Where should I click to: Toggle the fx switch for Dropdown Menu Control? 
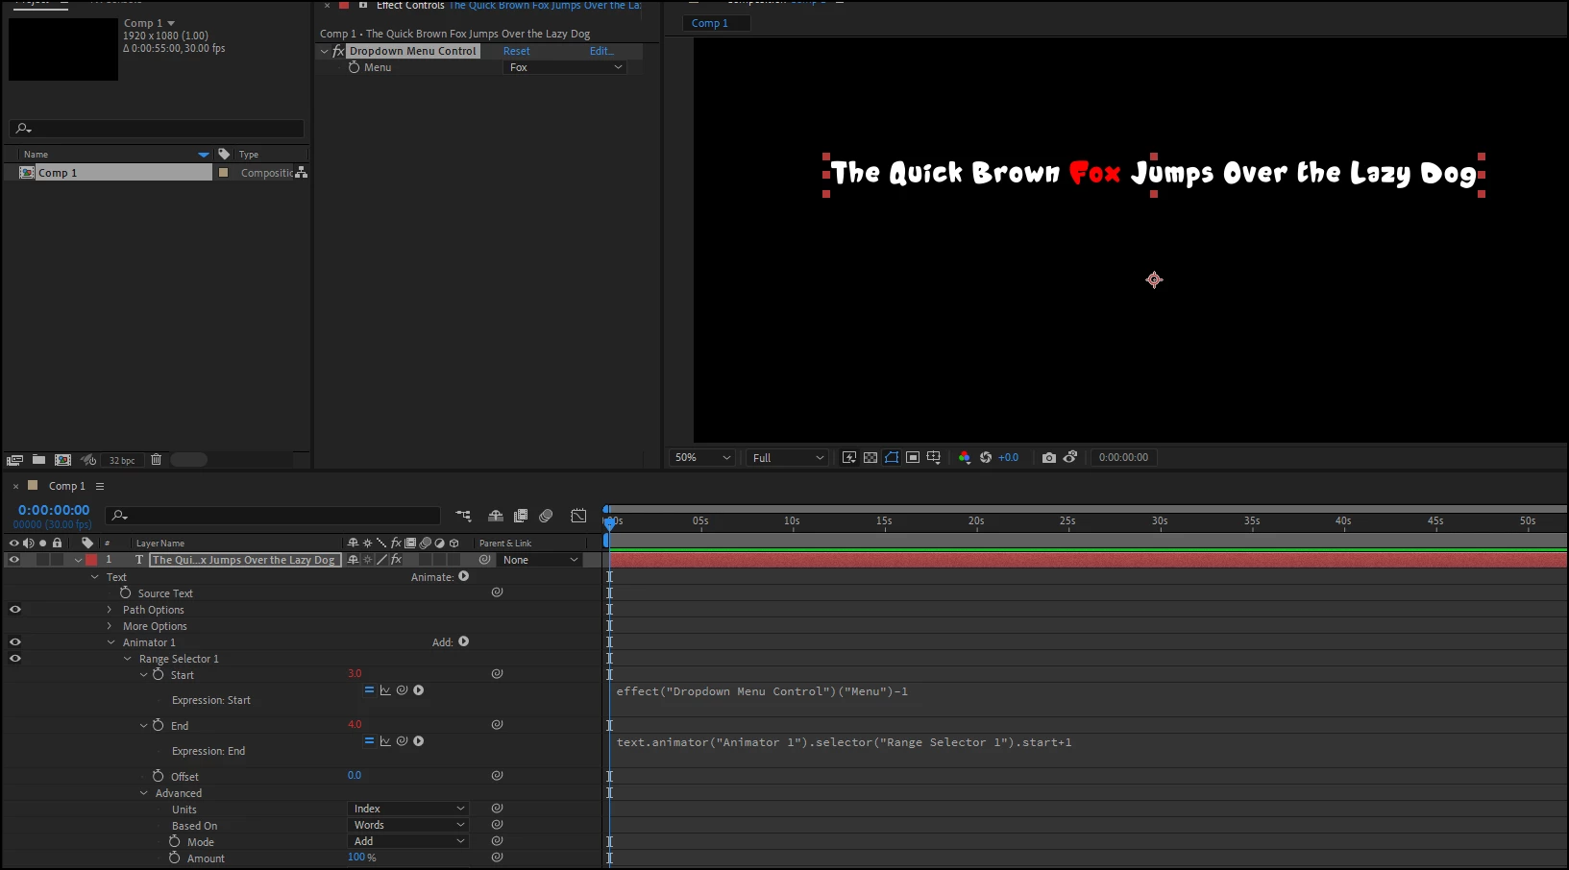pos(338,51)
